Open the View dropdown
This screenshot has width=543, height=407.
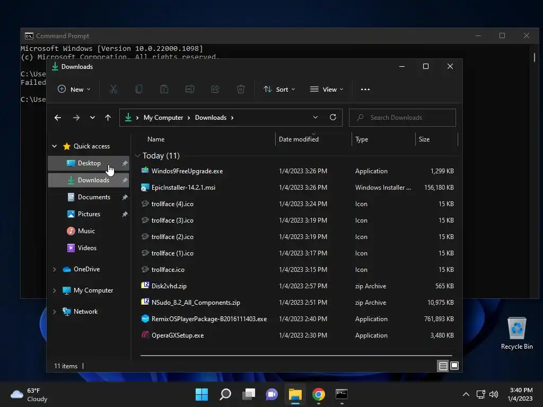coord(327,89)
